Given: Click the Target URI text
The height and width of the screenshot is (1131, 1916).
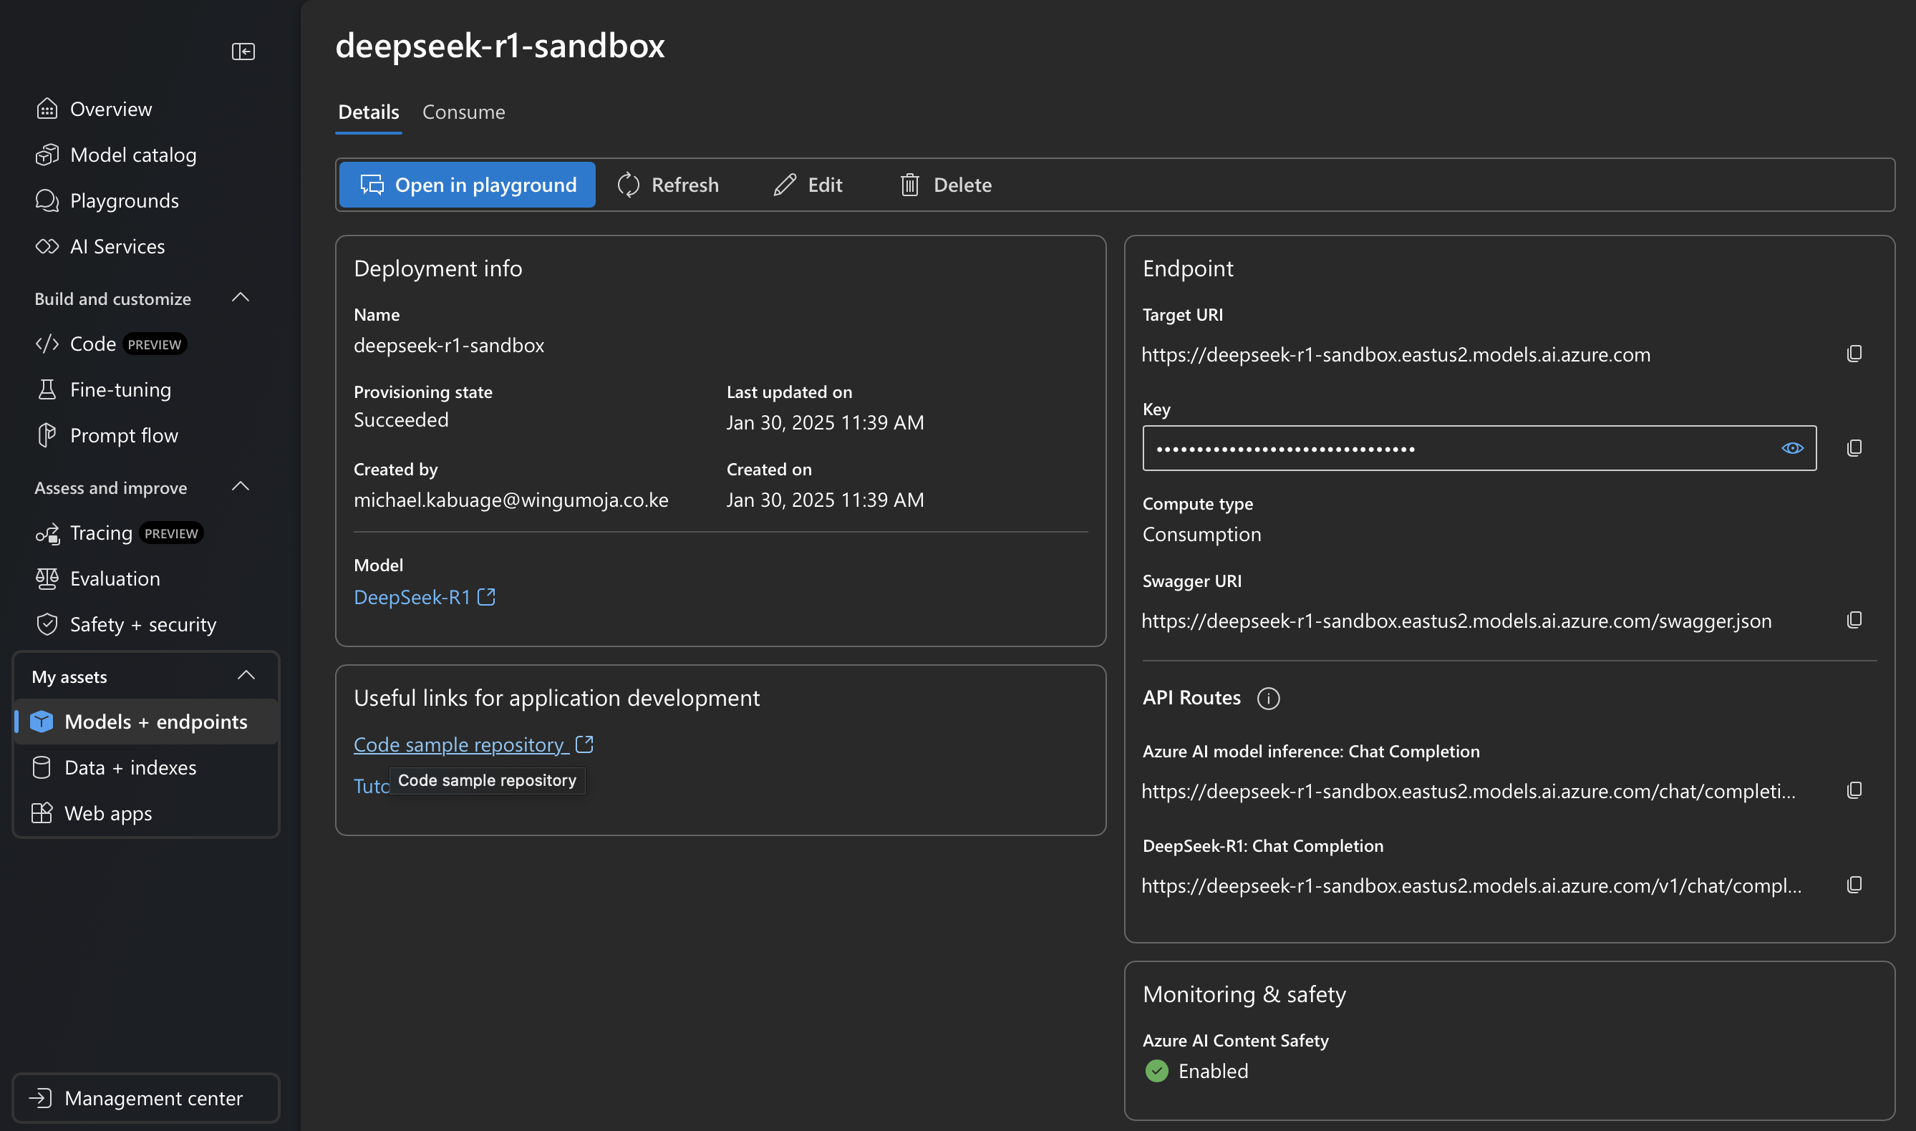Looking at the screenshot, I should [x=1396, y=354].
